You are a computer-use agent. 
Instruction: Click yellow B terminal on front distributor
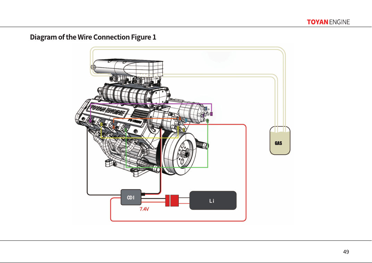178,128
